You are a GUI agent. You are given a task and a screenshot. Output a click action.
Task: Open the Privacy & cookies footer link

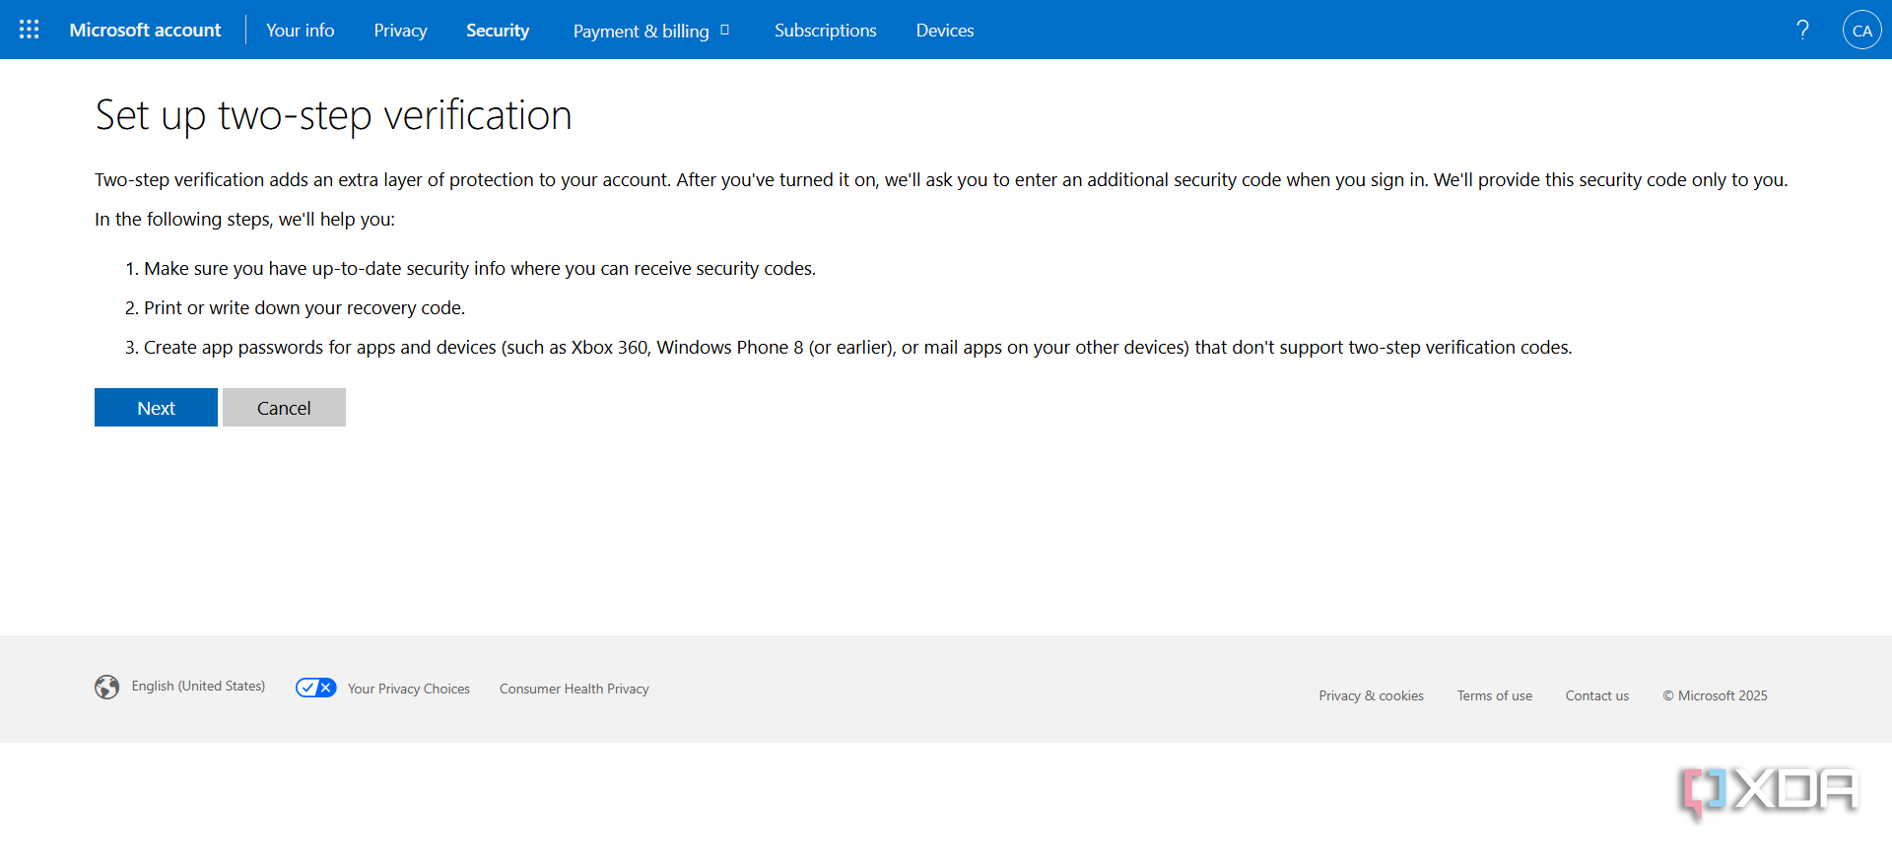tap(1372, 695)
